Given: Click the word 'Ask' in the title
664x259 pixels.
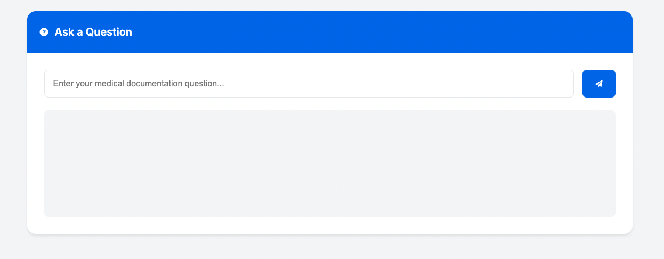Looking at the screenshot, I should (64, 32).
